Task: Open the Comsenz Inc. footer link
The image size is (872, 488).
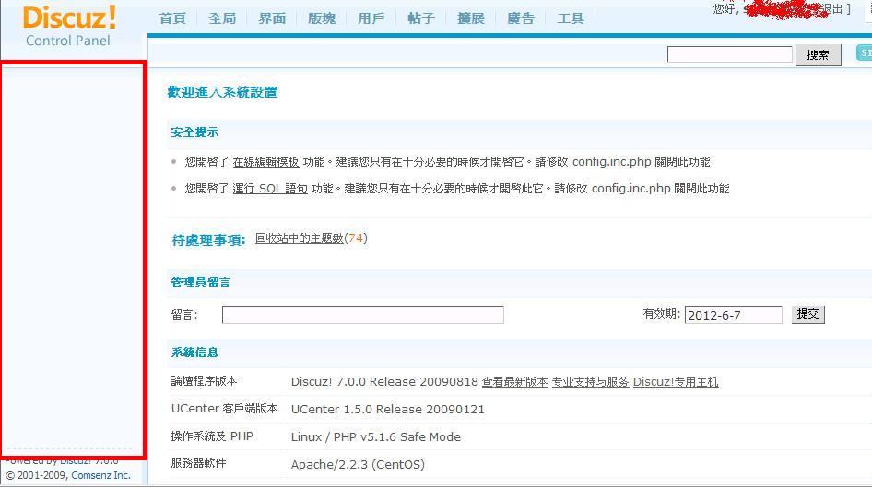Action: (100, 475)
